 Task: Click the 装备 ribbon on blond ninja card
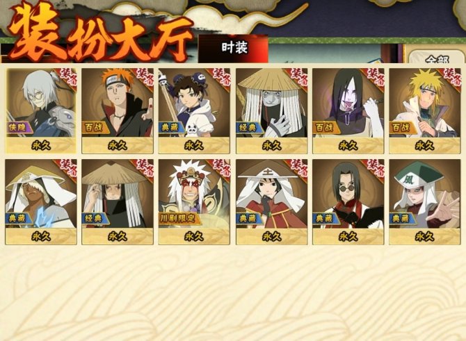click(x=452, y=76)
